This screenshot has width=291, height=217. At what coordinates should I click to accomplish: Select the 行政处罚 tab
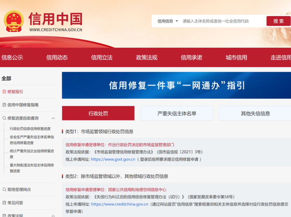click(98, 113)
